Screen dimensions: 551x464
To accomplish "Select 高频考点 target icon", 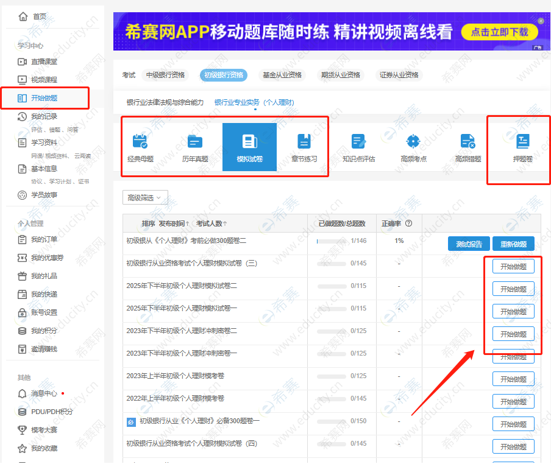I will pos(413,141).
